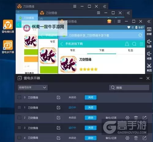Click the 截图 scissors screenshot tool
The image size is (153, 142).
pyautogui.click(x=149, y=67)
